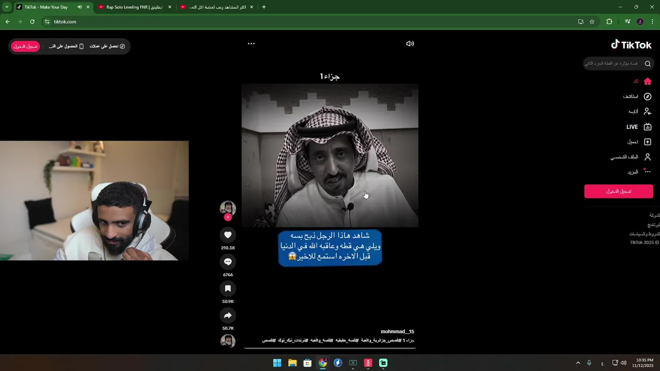The height and width of the screenshot is (371, 660).
Task: Show hidden system tray icons
Action: [578, 363]
